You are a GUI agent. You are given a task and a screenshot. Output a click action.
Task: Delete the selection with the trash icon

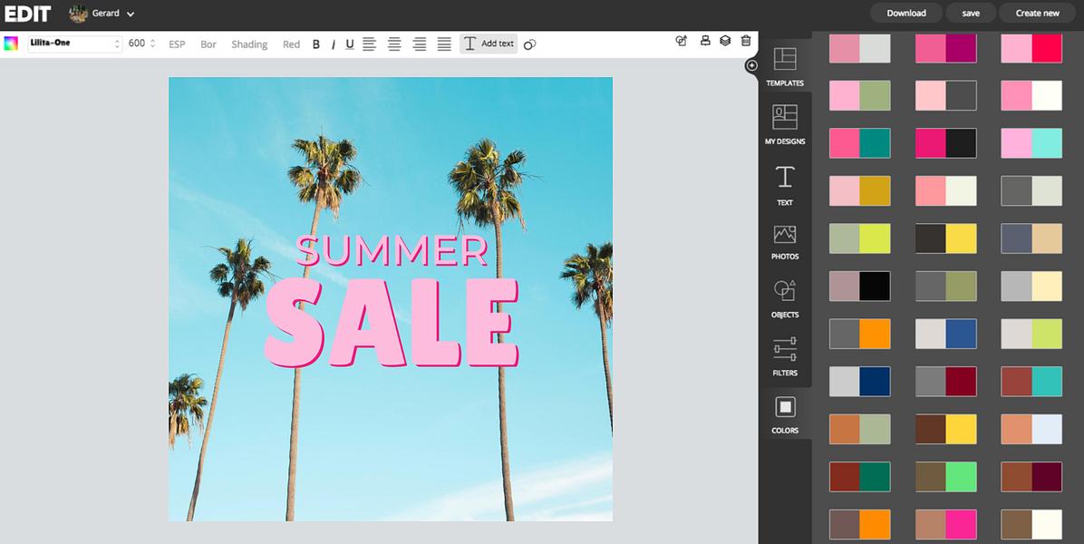(x=746, y=41)
